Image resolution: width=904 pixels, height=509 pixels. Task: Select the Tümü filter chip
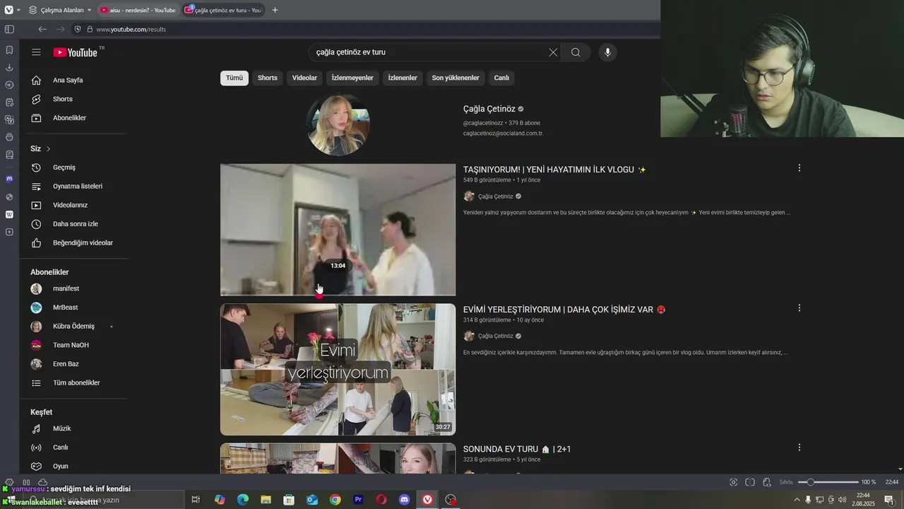[234, 78]
